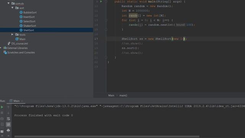Fold the for loop at line 13

coord(106,20)
